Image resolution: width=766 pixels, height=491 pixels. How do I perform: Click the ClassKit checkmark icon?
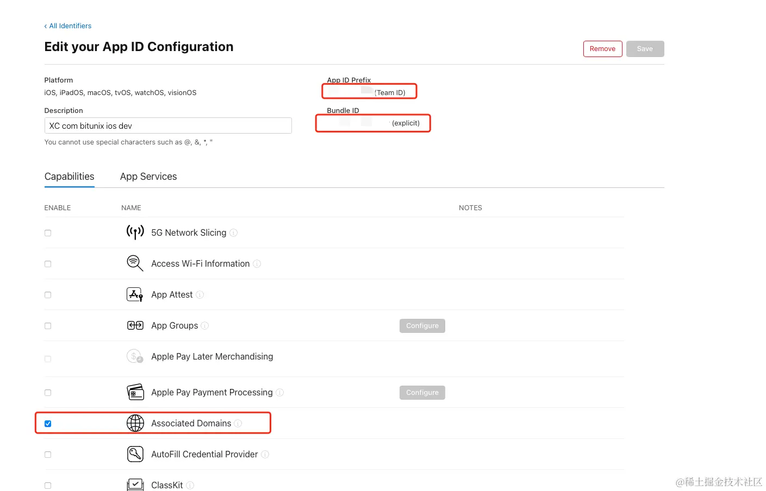(x=135, y=484)
